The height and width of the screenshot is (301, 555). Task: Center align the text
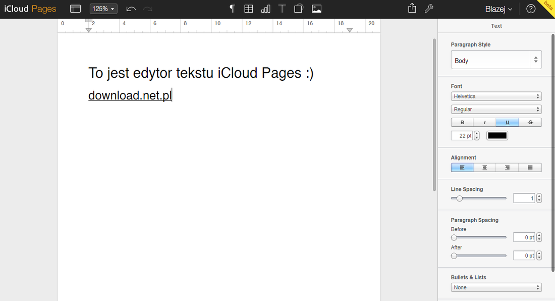[484, 168]
